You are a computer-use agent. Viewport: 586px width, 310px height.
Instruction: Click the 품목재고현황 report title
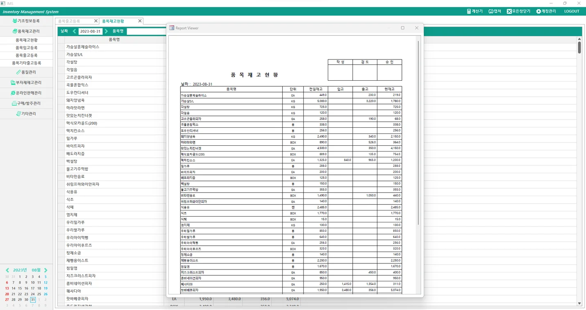point(254,75)
